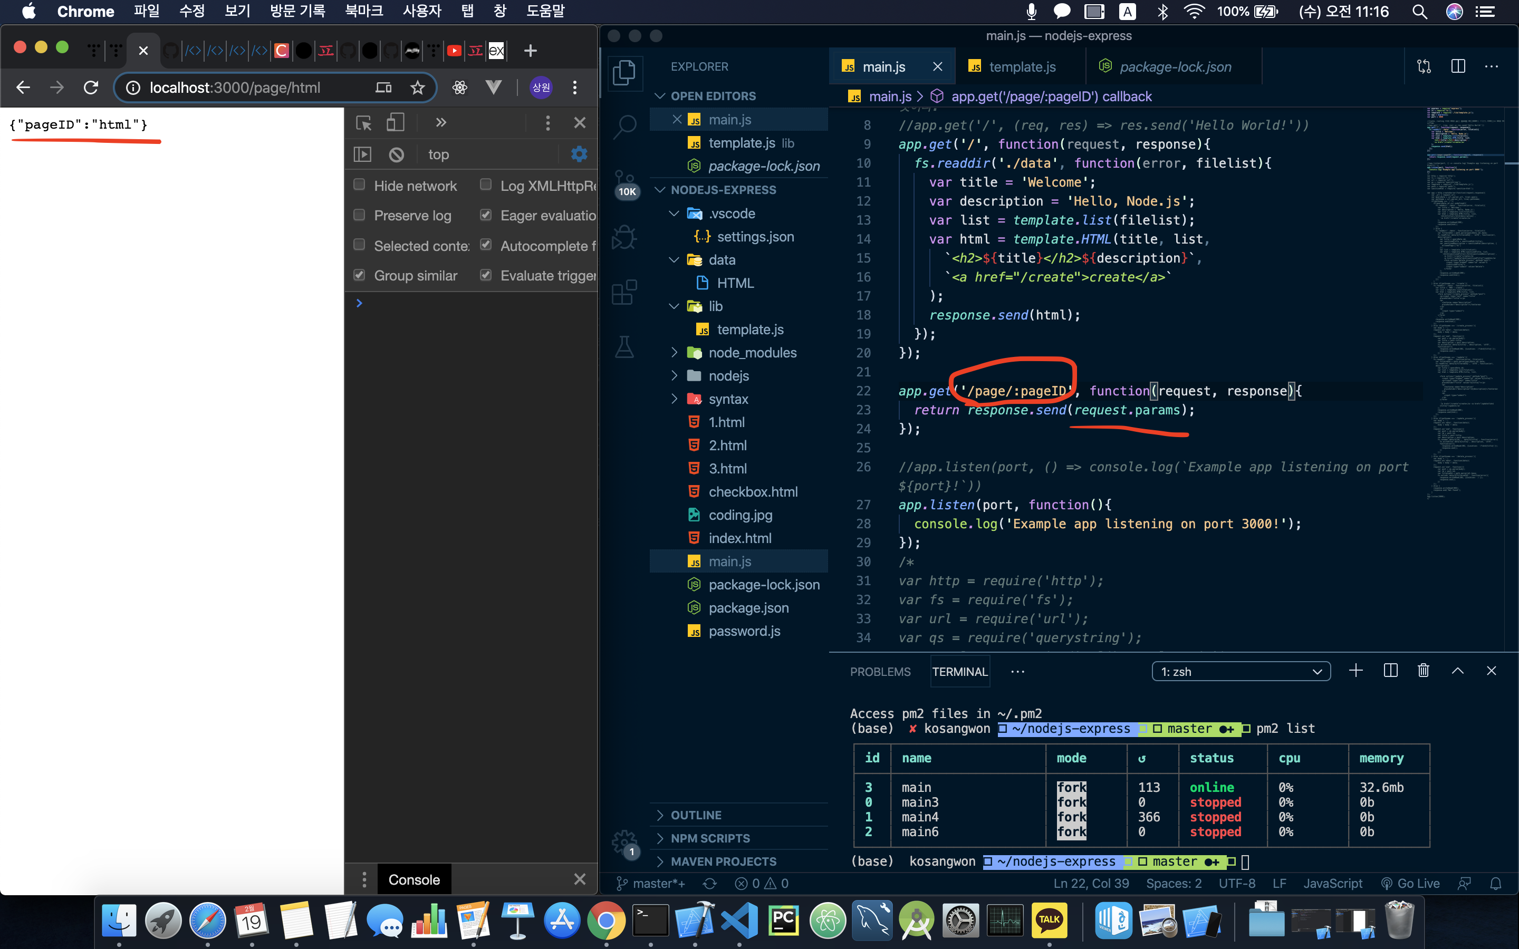Open the terminal selector 1: zsh dropdown
Image resolution: width=1519 pixels, height=949 pixels.
[x=1241, y=671]
